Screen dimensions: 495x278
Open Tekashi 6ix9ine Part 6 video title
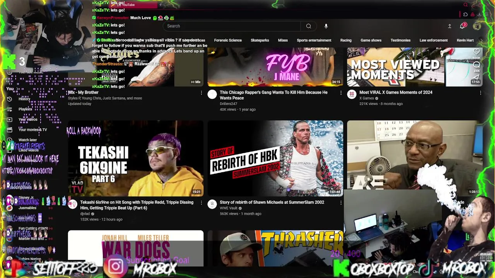pos(137,205)
